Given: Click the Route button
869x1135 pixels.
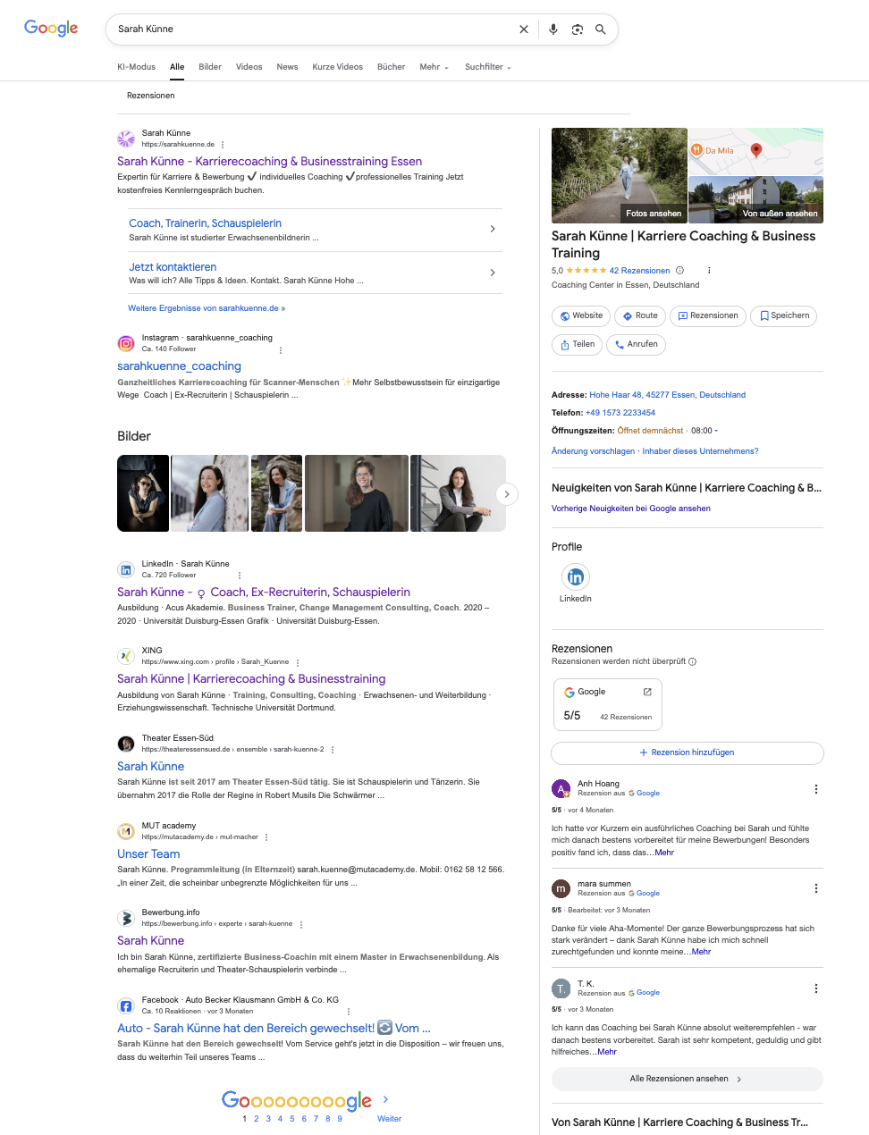Looking at the screenshot, I should 639,315.
